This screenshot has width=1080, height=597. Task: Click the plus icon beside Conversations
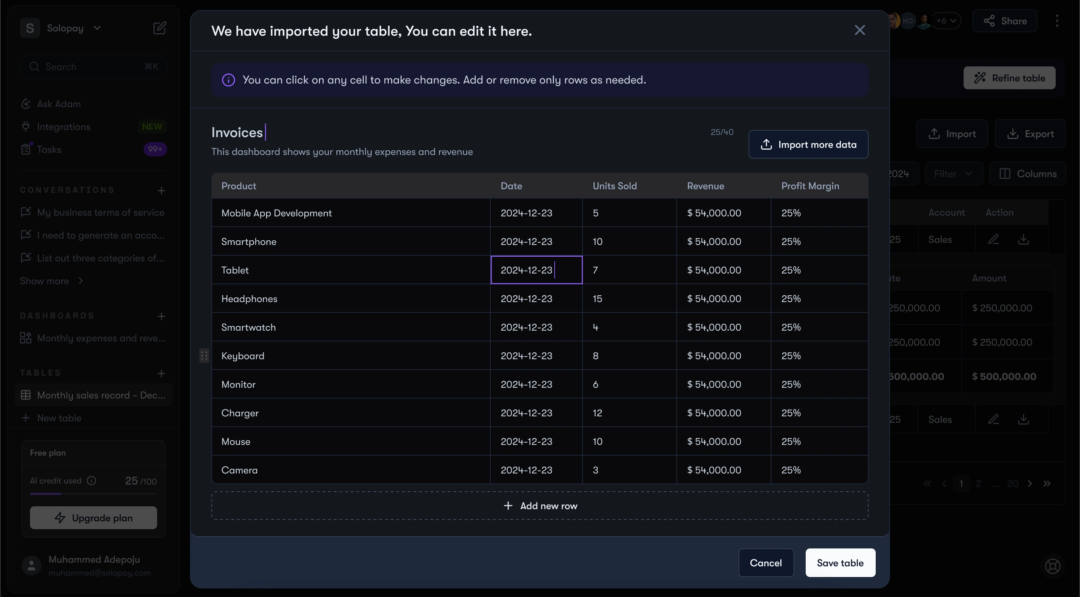click(x=161, y=191)
